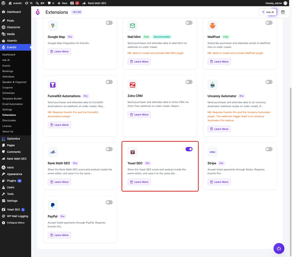Open Howdy, admin account menu
This screenshot has width=292, height=257.
coord(276,3)
